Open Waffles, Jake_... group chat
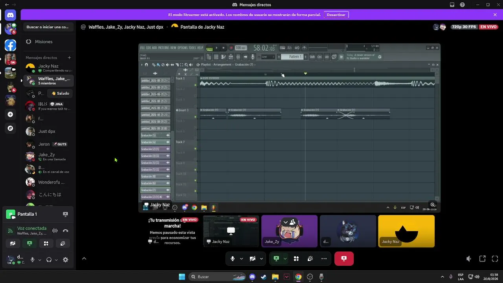This screenshot has width=503, height=283. coord(48,81)
